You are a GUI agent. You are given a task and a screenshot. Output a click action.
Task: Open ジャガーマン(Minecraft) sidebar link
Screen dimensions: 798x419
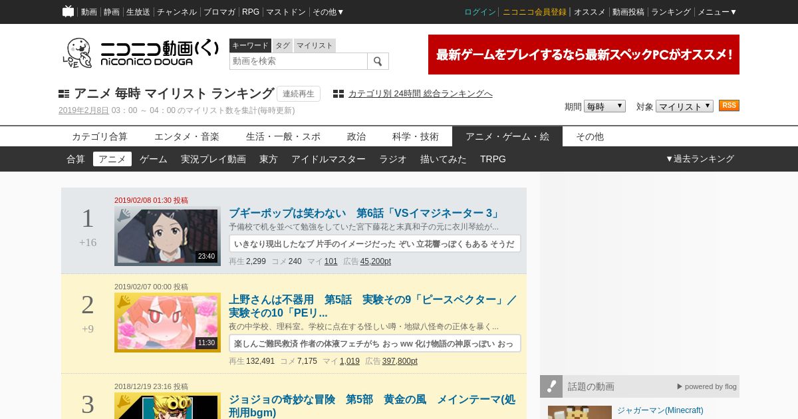(x=660, y=410)
